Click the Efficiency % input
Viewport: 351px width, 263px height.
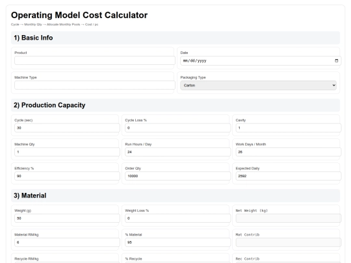click(67, 176)
